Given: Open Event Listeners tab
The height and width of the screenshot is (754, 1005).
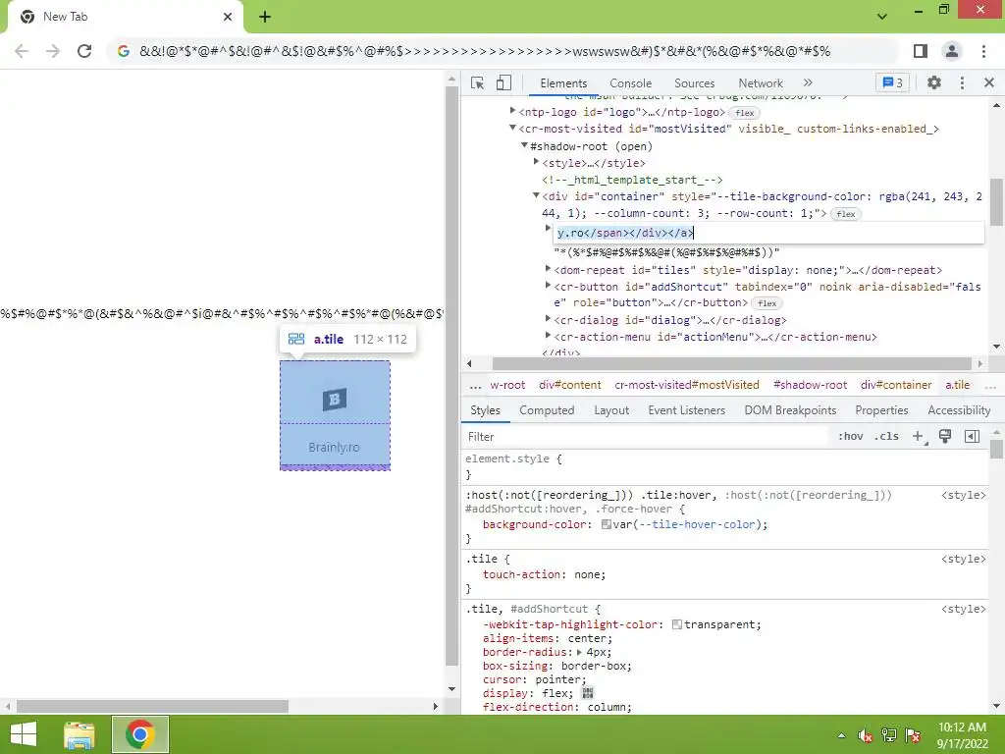Looking at the screenshot, I should point(686,410).
